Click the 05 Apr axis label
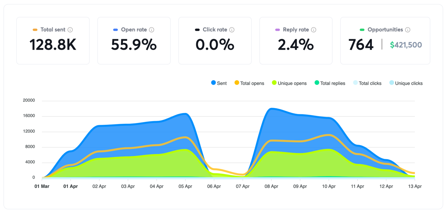The height and width of the screenshot is (213, 448). tap(186, 186)
